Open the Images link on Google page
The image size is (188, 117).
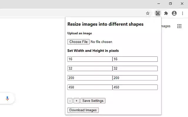pyautogui.click(x=166, y=26)
